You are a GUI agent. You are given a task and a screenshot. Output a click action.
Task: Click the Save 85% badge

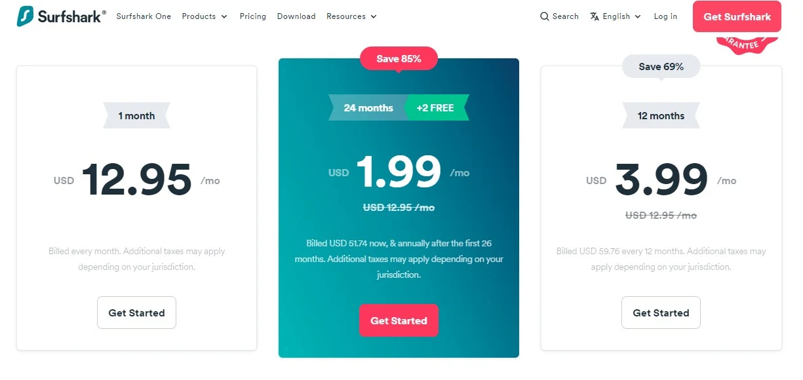[399, 58]
